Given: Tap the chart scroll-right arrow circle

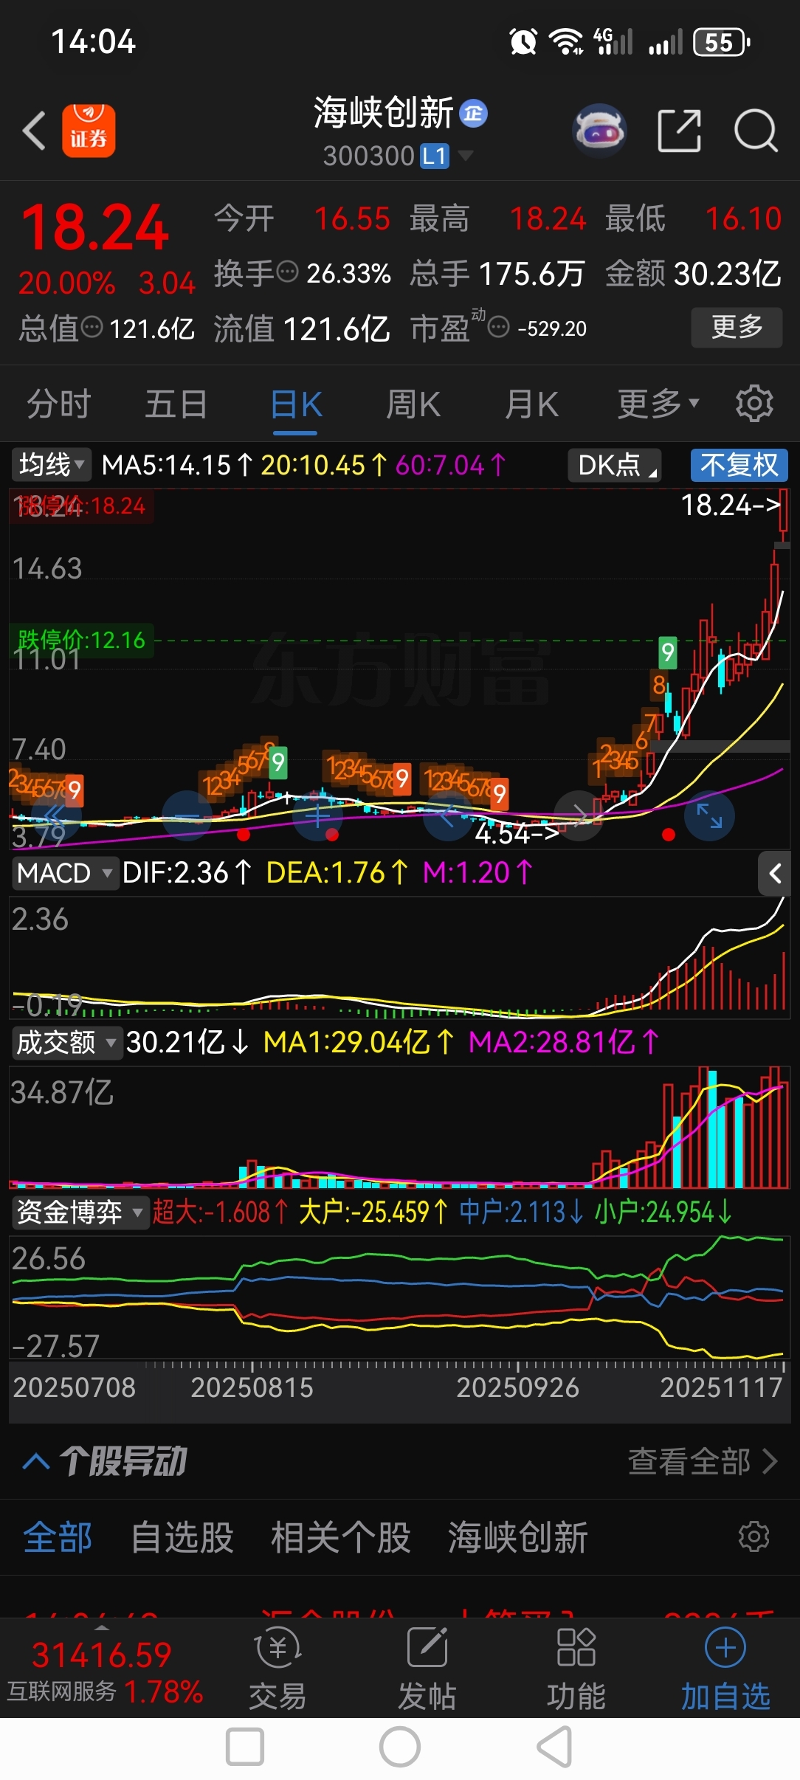Looking at the screenshot, I should [x=579, y=815].
